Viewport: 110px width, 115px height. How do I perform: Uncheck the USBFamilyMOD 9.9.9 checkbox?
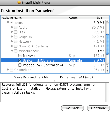[x=20, y=60]
